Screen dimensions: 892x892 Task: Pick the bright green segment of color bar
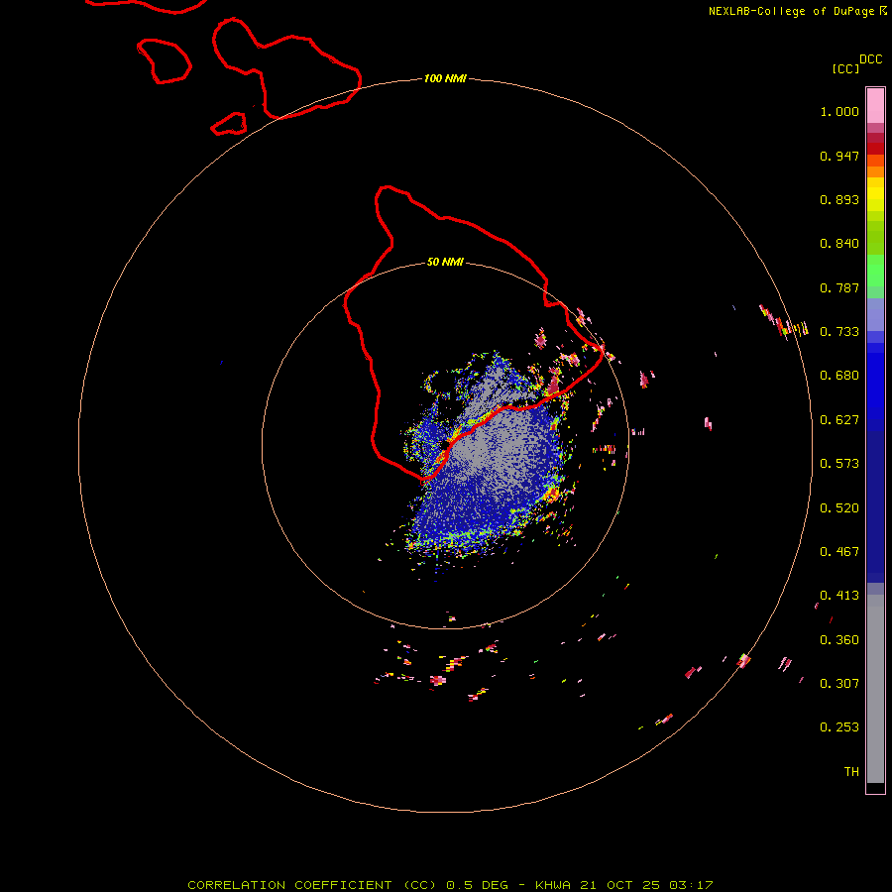point(875,271)
